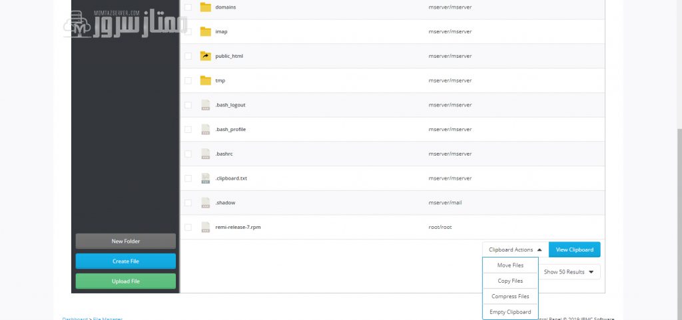Open the domains folder name
The height and width of the screenshot is (320, 682).
(226, 7)
